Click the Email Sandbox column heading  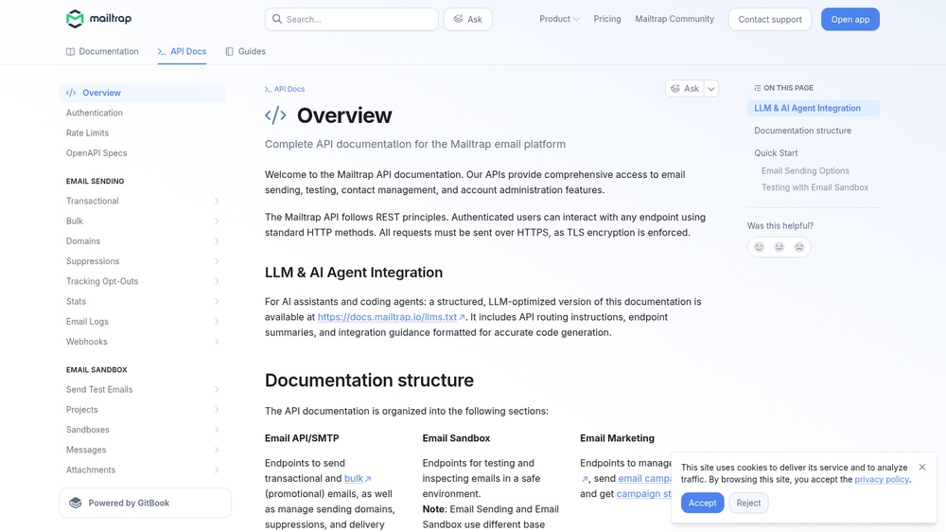click(456, 438)
